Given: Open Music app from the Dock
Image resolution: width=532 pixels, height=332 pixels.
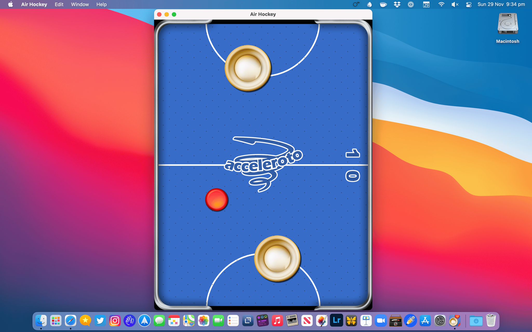Looking at the screenshot, I should 277,321.
